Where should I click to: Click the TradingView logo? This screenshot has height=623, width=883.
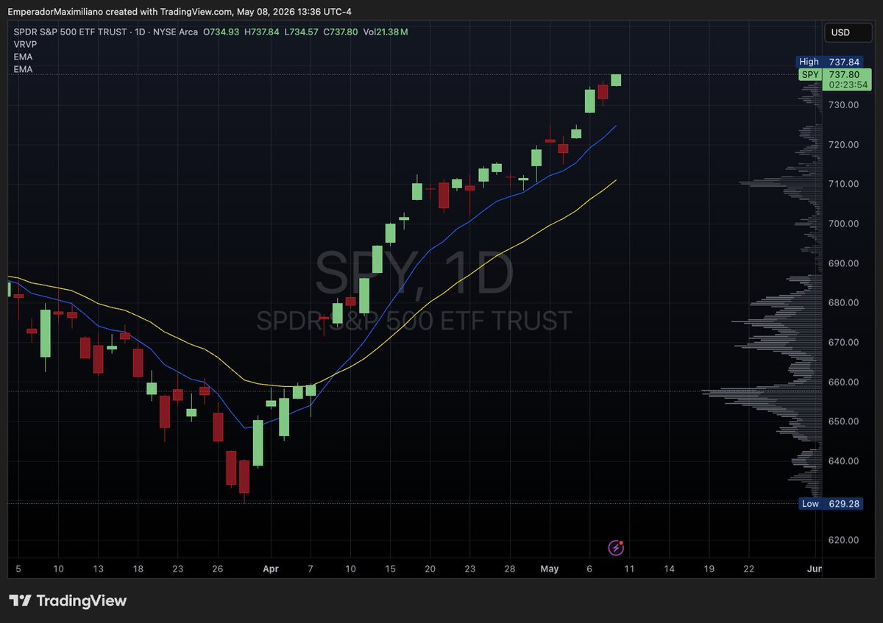[x=68, y=601]
